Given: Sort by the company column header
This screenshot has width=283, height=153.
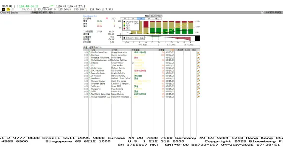Looking at the screenshot, I should [x=101, y=50].
